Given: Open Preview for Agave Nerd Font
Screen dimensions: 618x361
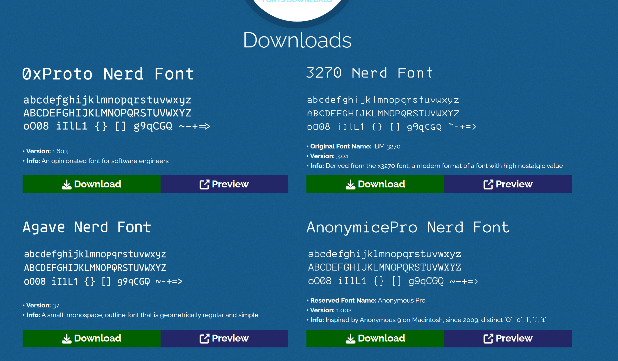Looking at the screenshot, I should (224, 338).
